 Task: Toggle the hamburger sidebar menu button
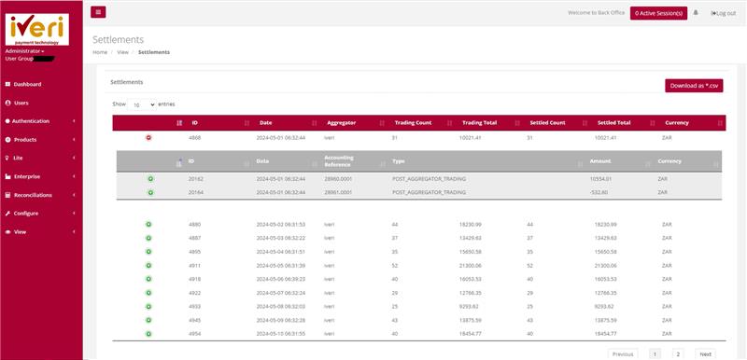point(98,12)
